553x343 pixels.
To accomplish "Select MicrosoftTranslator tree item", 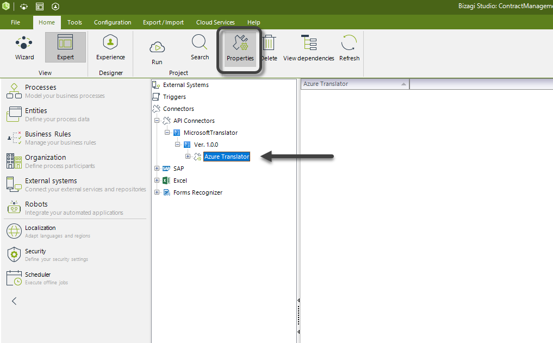I will click(x=210, y=133).
